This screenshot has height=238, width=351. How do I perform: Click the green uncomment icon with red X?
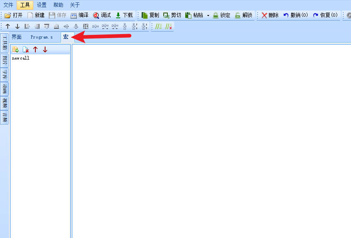[x=168, y=26]
